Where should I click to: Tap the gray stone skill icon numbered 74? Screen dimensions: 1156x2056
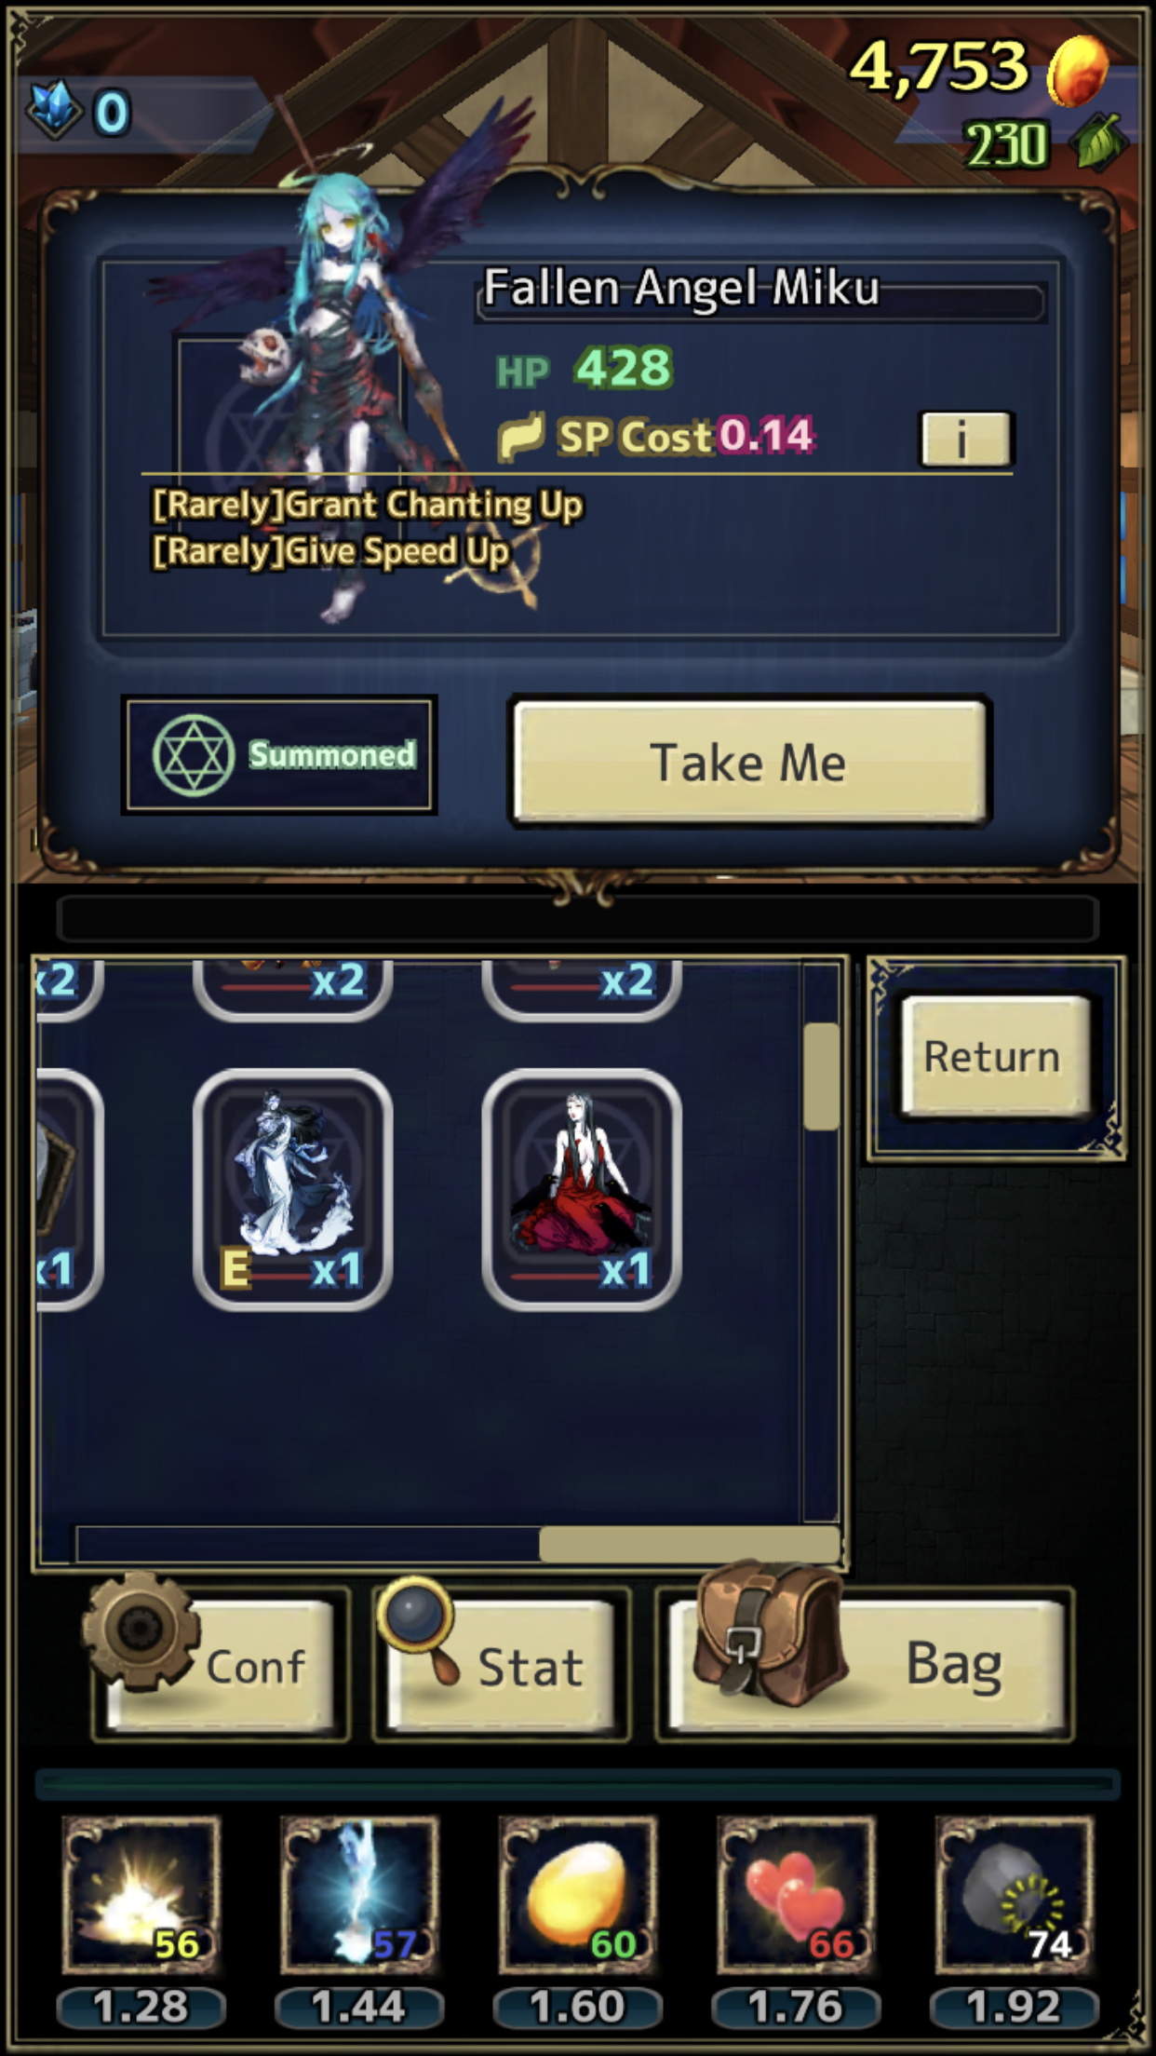[1015, 1895]
